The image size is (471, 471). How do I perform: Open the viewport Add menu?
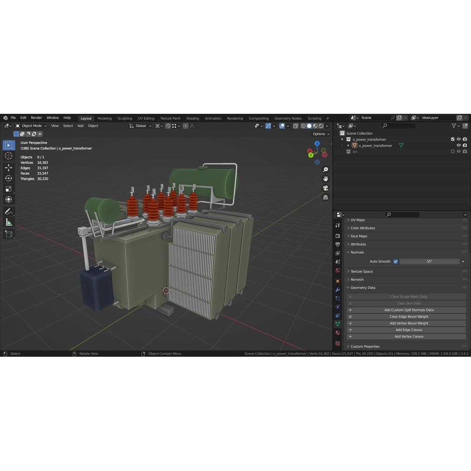pos(81,126)
